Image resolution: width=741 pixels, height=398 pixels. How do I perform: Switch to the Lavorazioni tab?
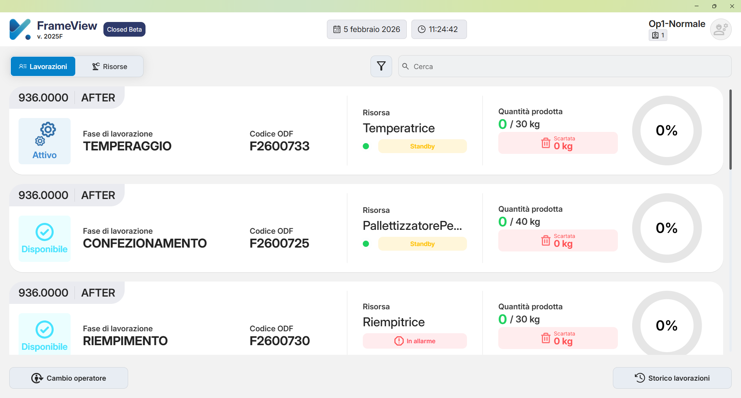[43, 66]
